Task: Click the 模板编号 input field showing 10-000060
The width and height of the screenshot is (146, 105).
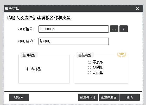Action: (x=74, y=29)
